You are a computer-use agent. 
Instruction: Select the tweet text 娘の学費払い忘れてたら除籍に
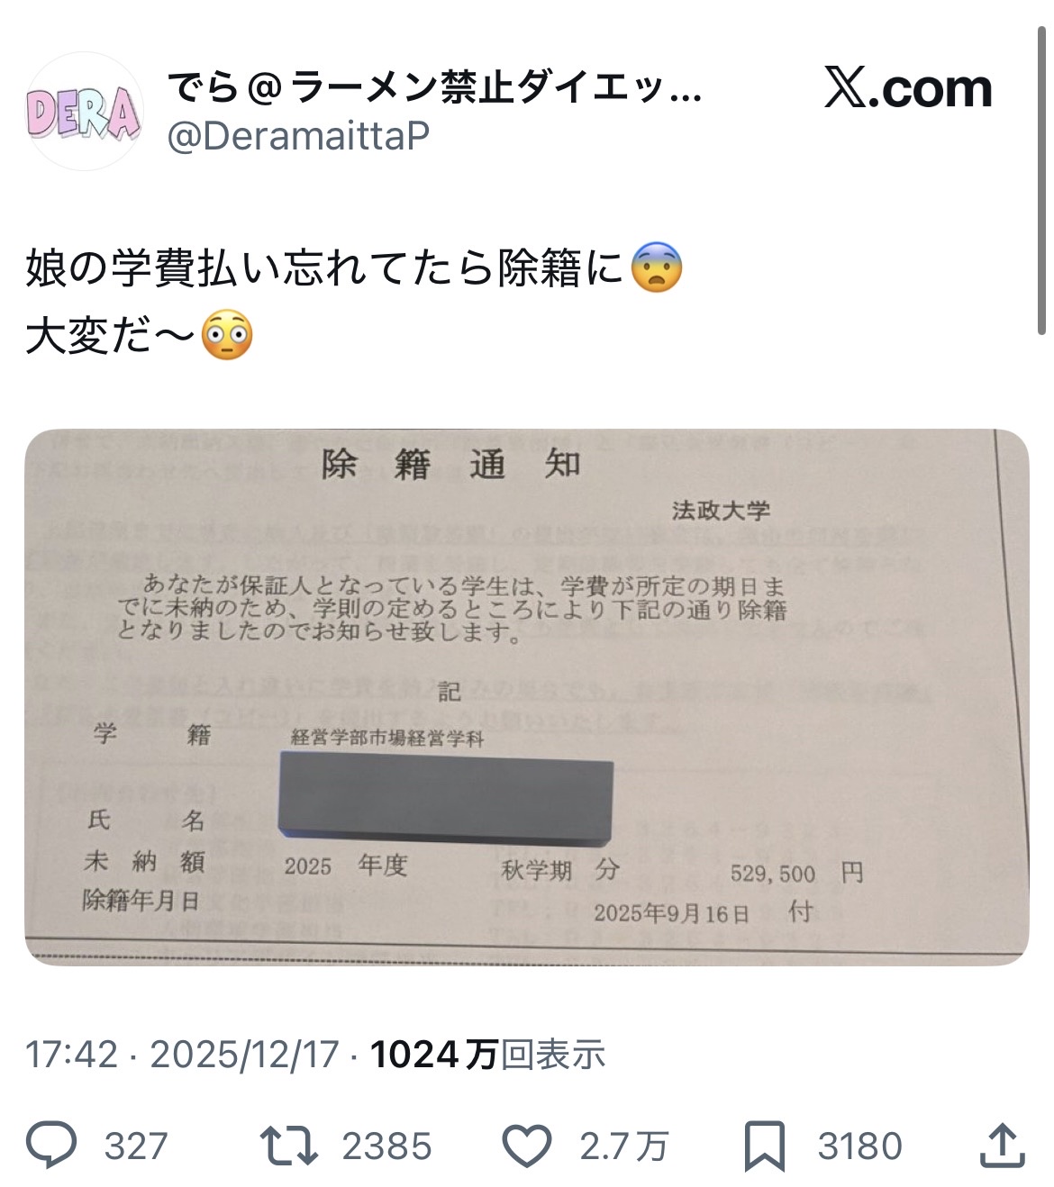324,268
